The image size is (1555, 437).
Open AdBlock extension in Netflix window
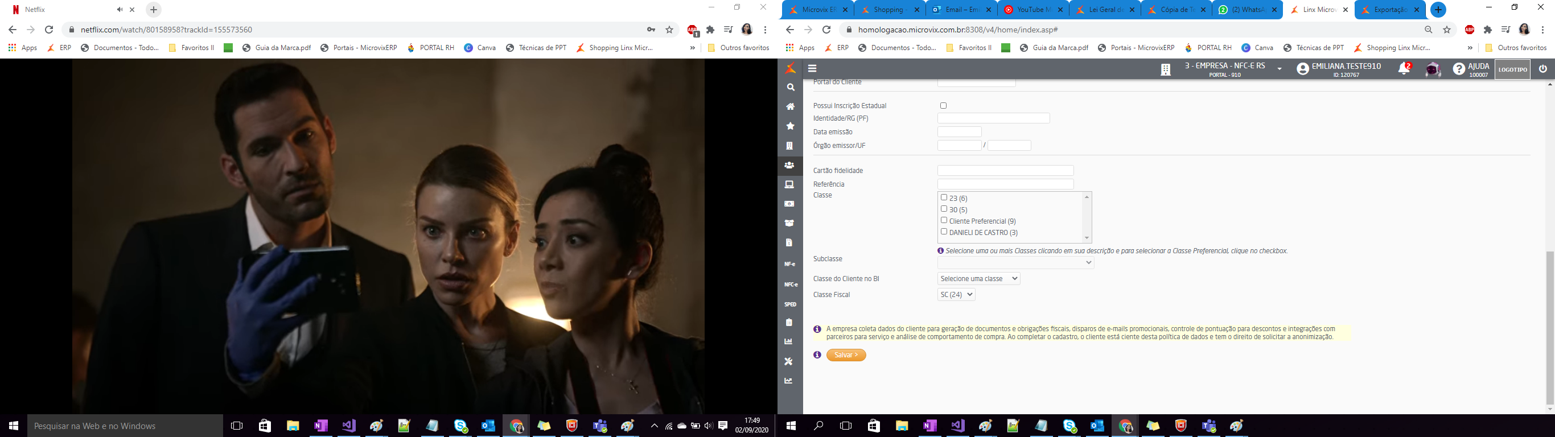click(692, 30)
